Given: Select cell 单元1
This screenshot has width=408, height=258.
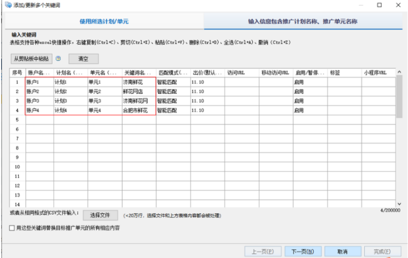Looking at the screenshot, I should pyautogui.click(x=105, y=82).
